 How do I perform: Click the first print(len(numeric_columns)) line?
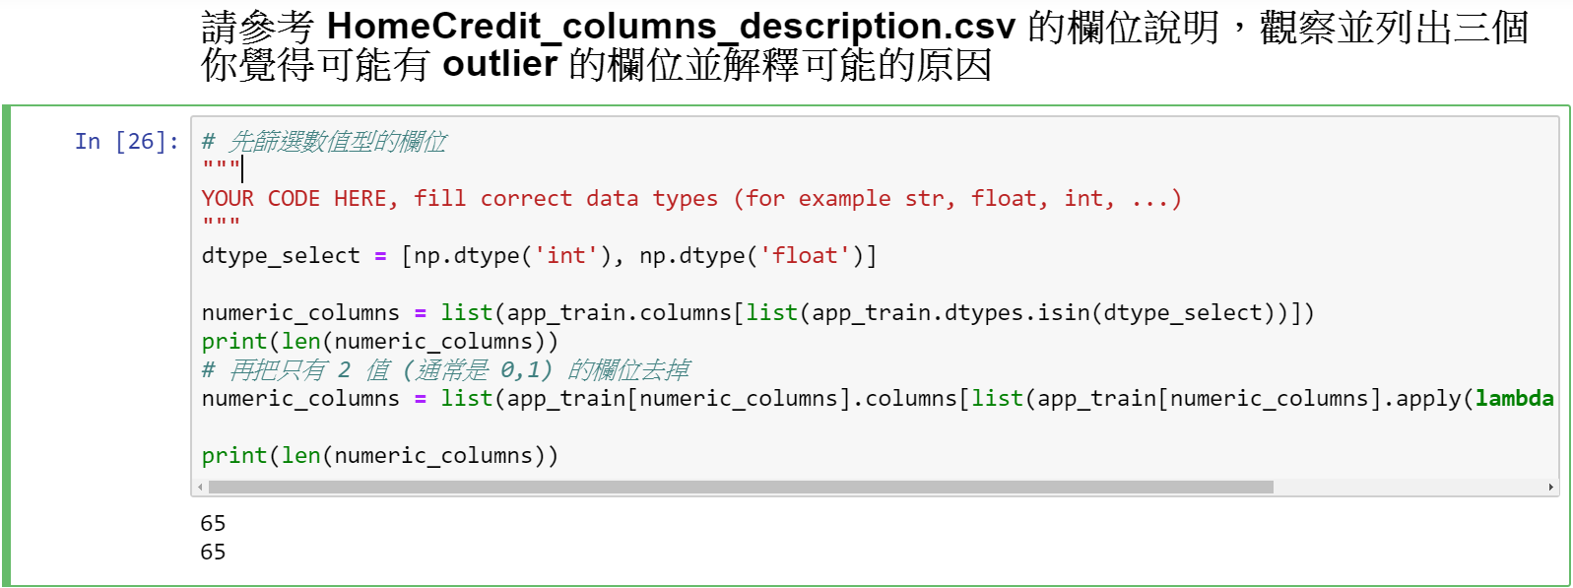(x=380, y=342)
